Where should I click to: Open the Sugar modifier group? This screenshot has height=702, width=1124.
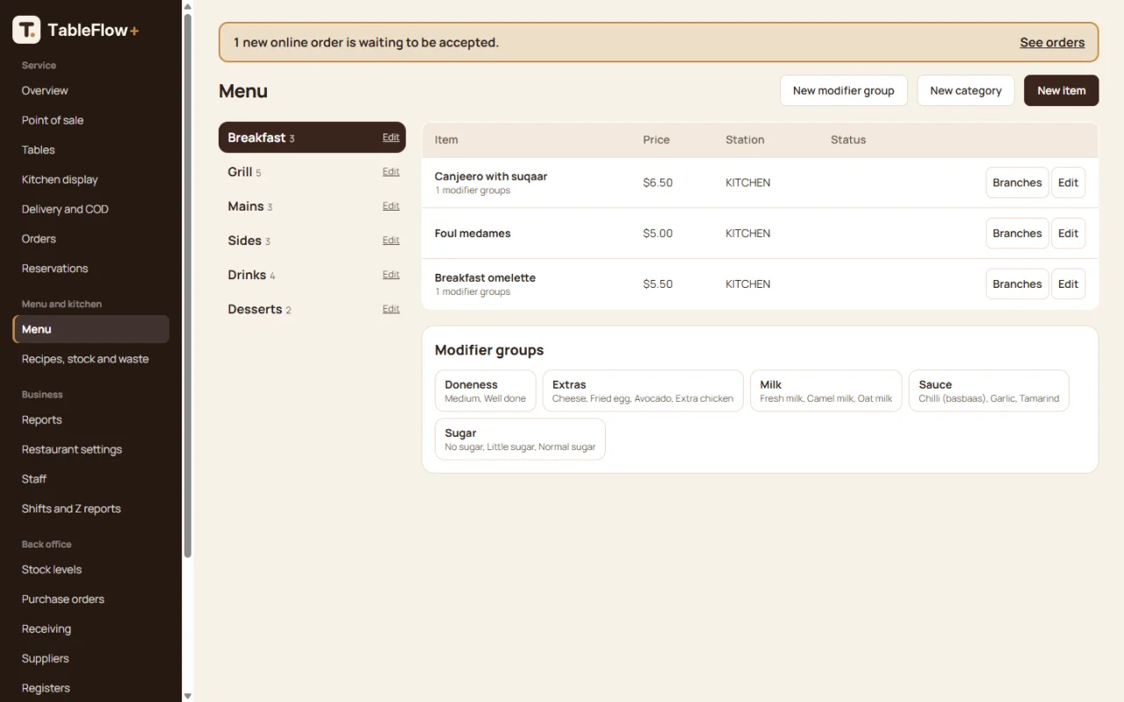point(520,439)
